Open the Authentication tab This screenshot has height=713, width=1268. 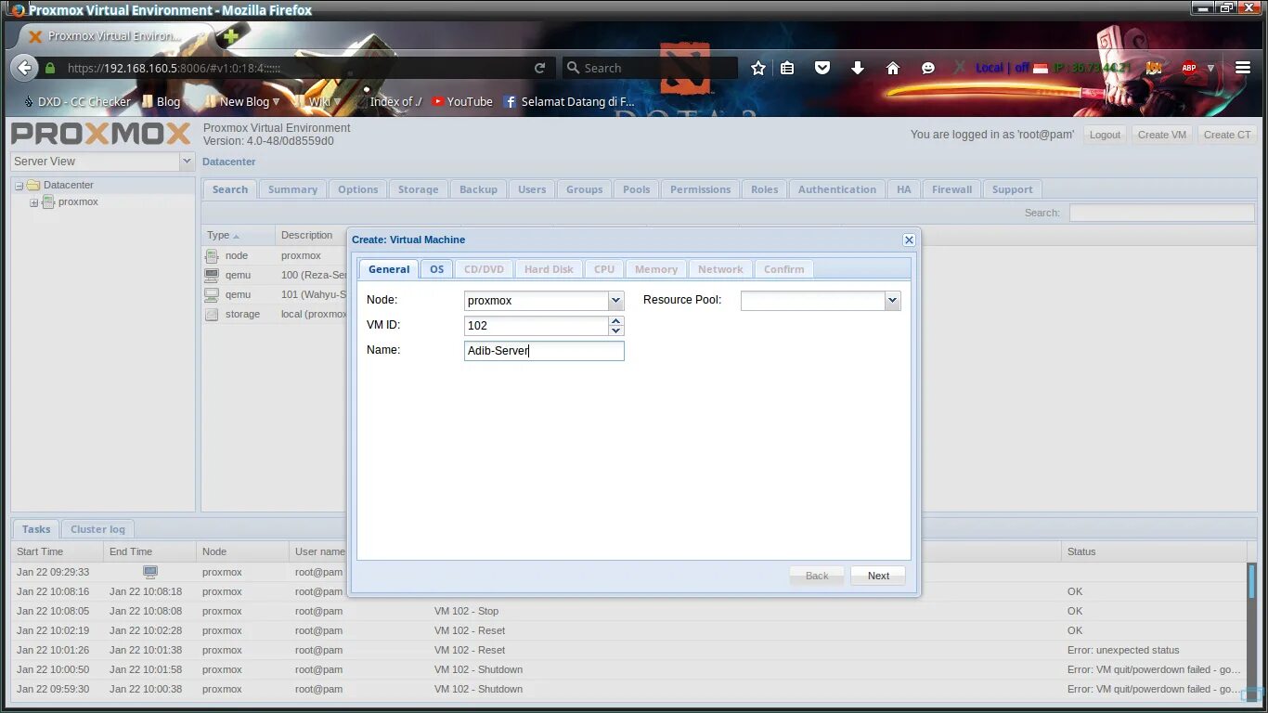click(x=836, y=189)
